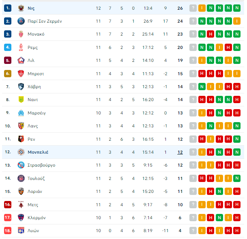Click the Nice club crest icon
The width and height of the screenshot is (247, 239).
[21, 8]
